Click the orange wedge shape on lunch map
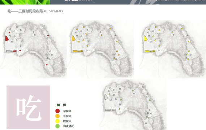The height and width of the screenshot is (130, 206). (x=73, y=38)
